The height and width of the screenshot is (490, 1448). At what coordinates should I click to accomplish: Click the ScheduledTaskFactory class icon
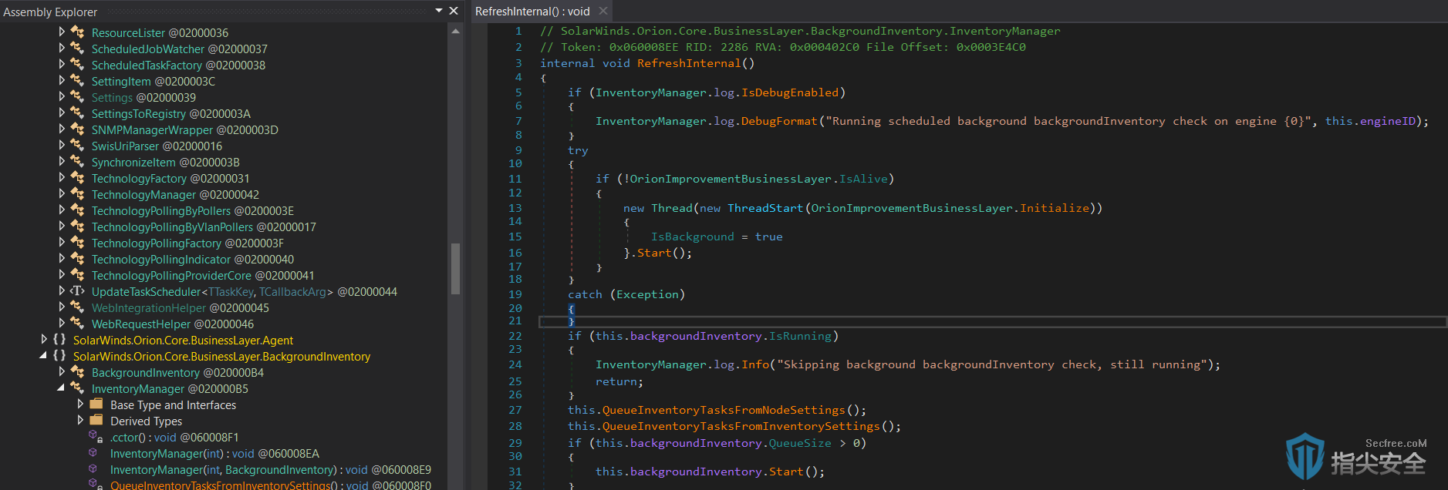click(x=77, y=65)
